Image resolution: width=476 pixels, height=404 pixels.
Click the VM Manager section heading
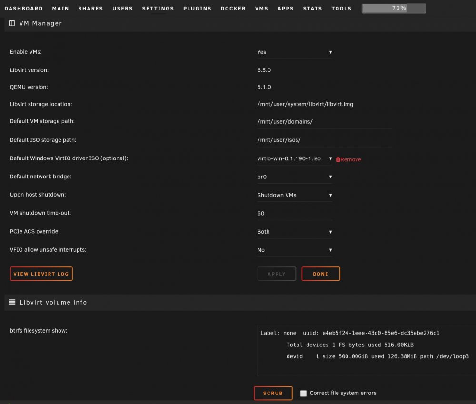[x=40, y=23]
